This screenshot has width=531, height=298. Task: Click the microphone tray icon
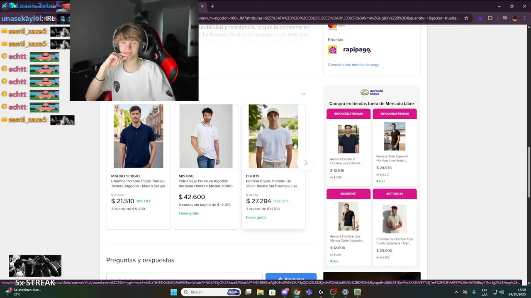pyautogui.click(x=474, y=292)
